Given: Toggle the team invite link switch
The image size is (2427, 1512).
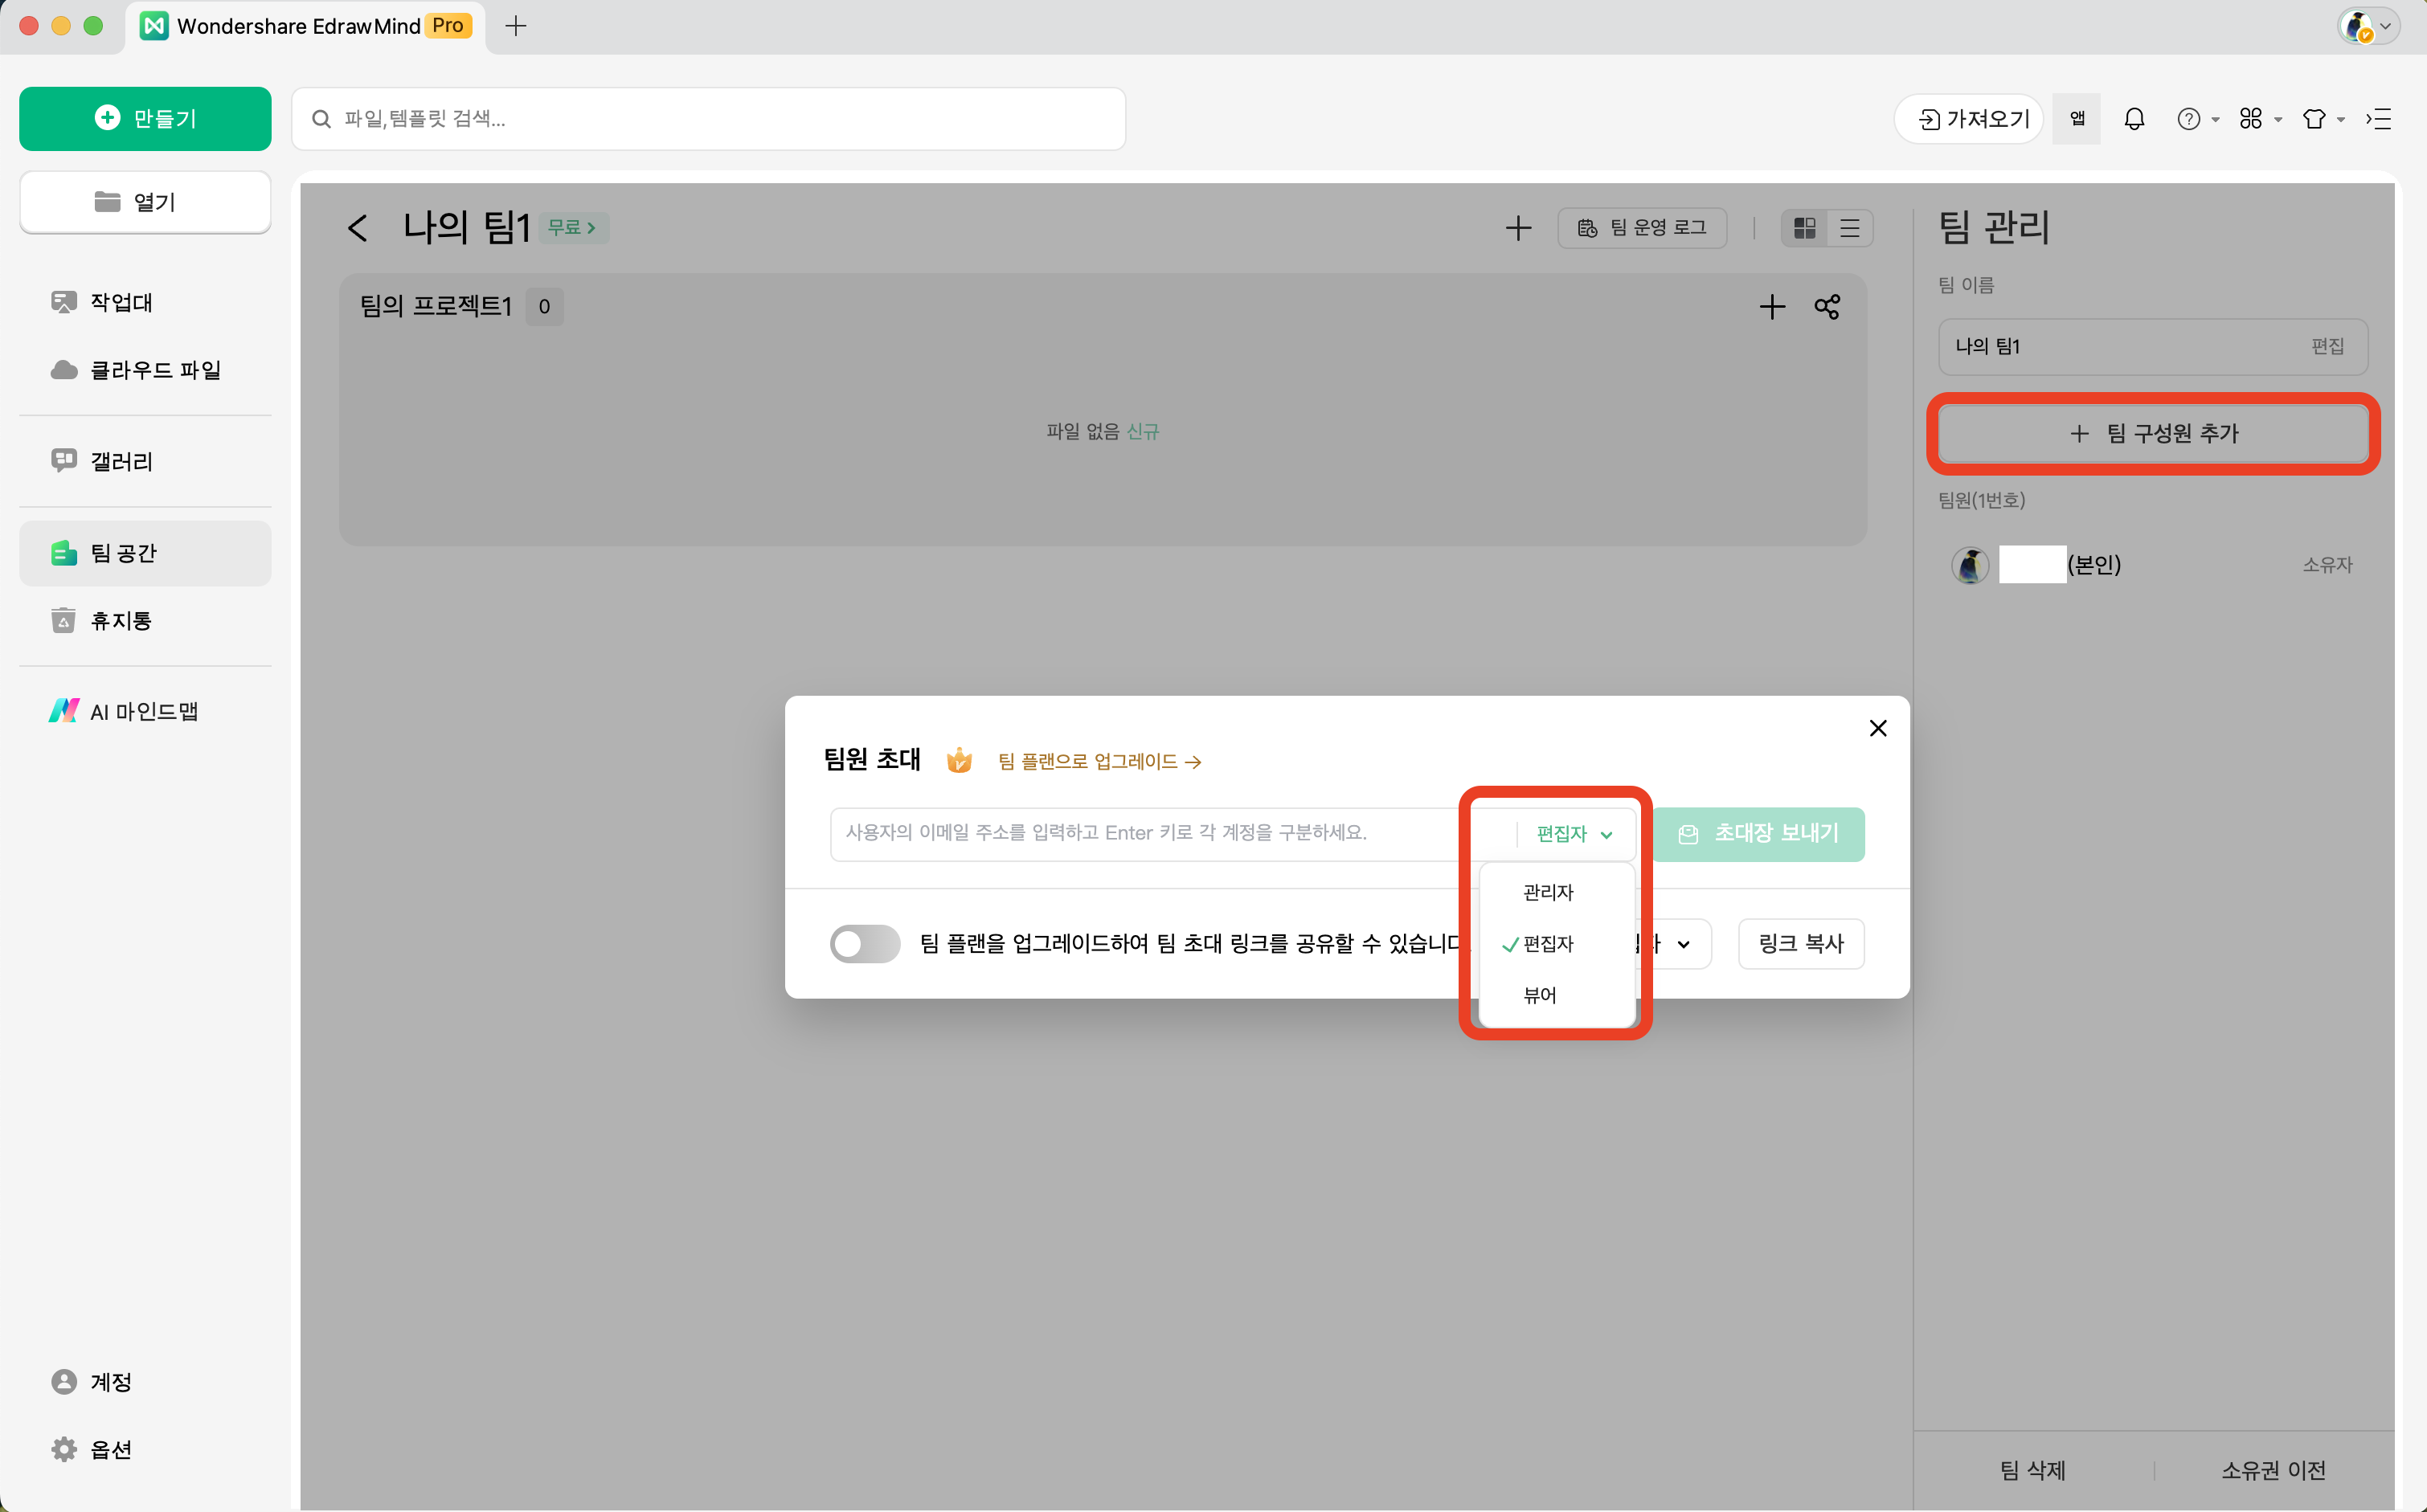Looking at the screenshot, I should (864, 943).
